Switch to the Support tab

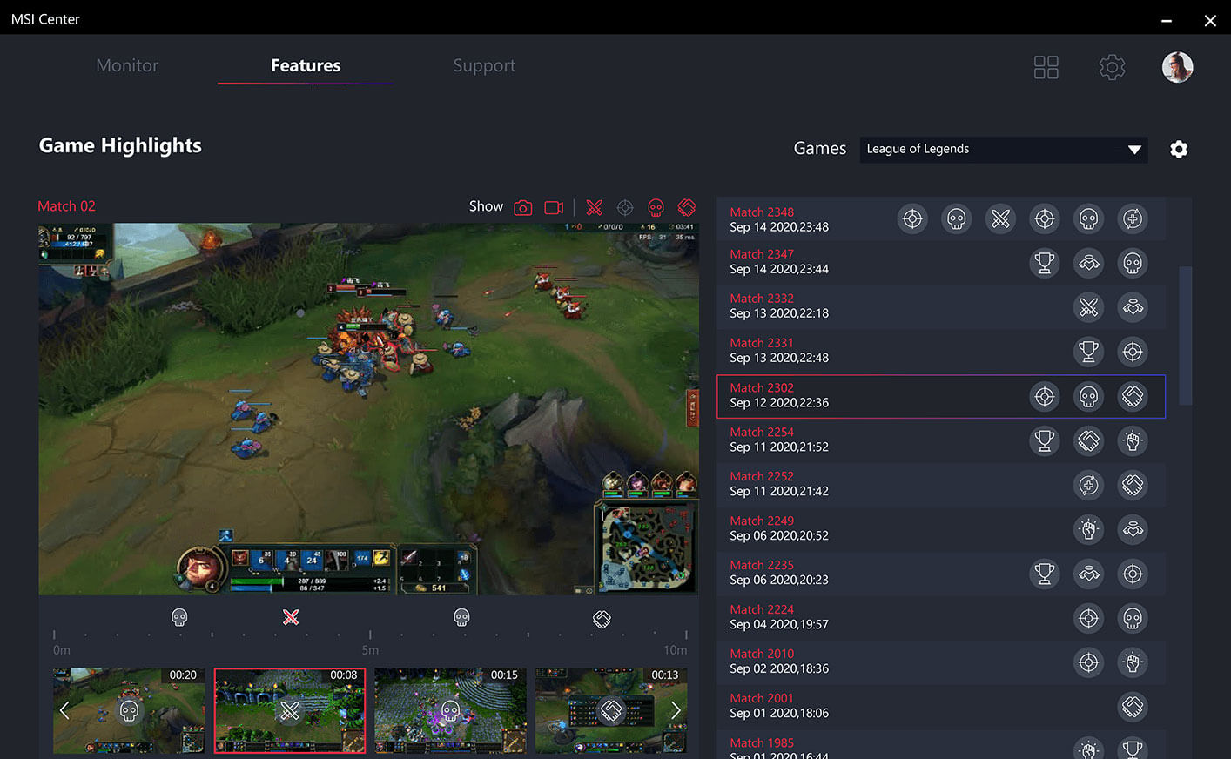pyautogui.click(x=484, y=65)
